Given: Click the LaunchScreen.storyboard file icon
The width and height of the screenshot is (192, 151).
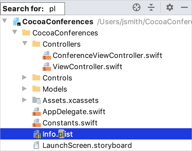Looking at the screenshot, I should click(x=36, y=145).
